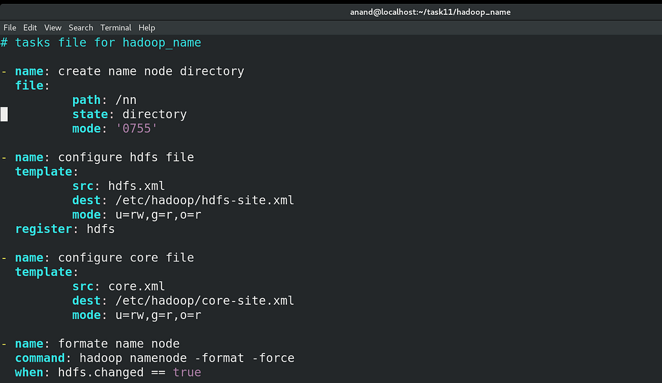Open the Terminal menu
662x383 pixels.
(x=116, y=28)
